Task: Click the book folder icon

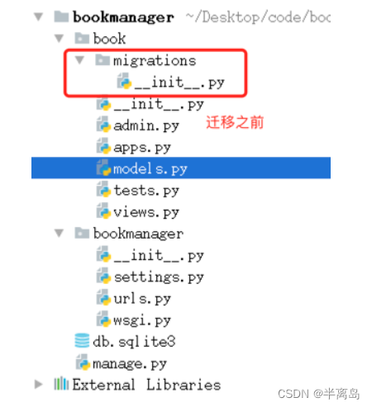Action: pyautogui.click(x=82, y=38)
